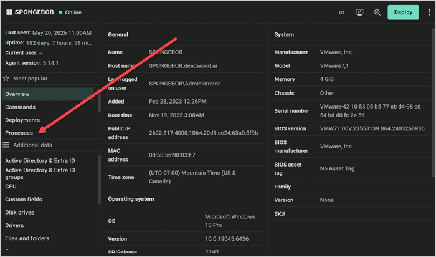Click the SPONGEBOB computer title
This screenshot has height=257, width=436.
click(x=34, y=12)
